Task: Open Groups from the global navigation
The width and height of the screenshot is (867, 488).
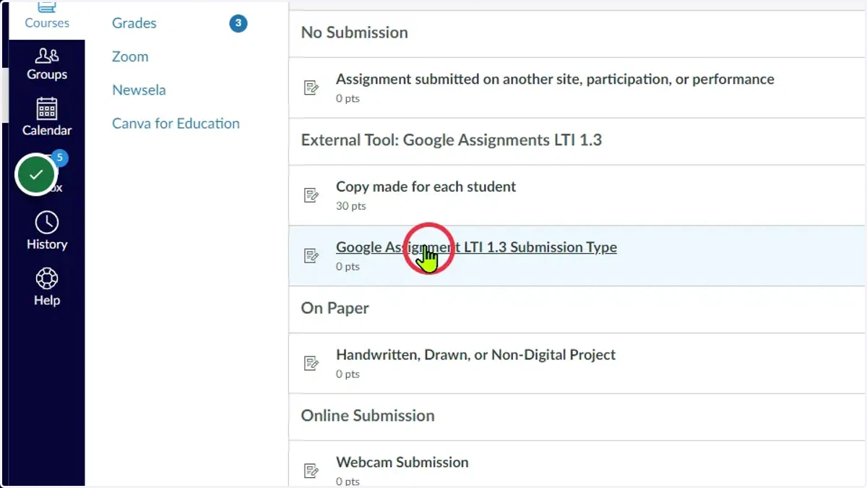Action: click(x=47, y=64)
